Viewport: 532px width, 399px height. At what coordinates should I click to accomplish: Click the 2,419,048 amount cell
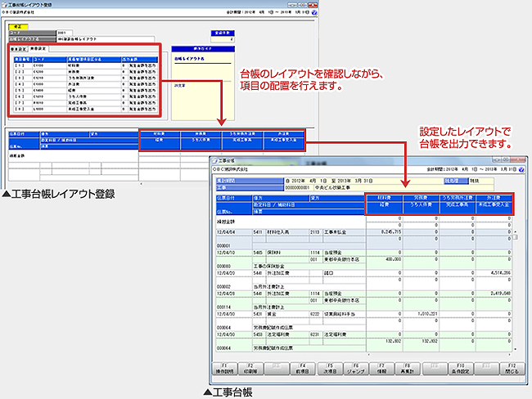click(494, 294)
